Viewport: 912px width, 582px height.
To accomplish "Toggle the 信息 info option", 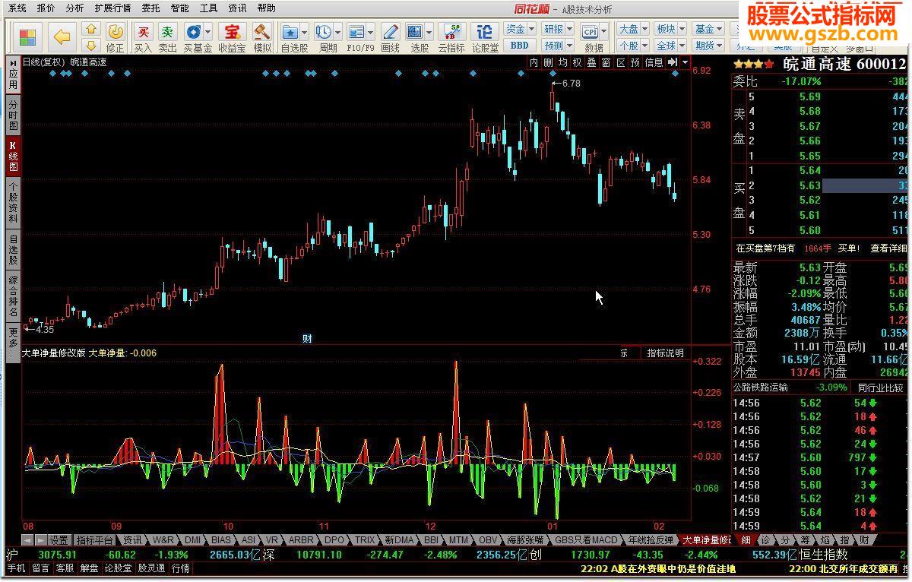I will tap(654, 62).
